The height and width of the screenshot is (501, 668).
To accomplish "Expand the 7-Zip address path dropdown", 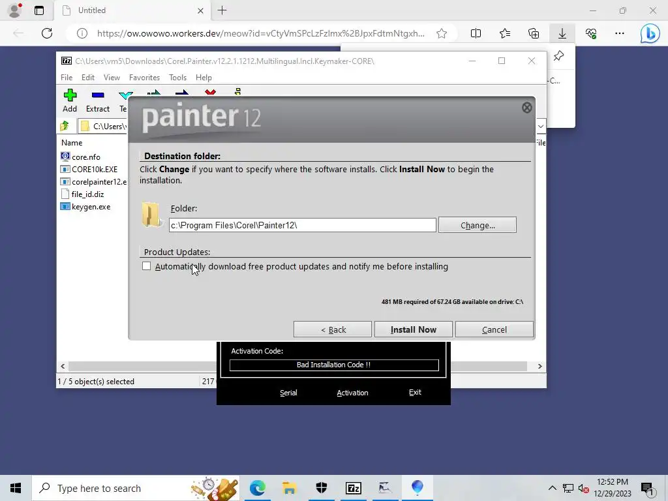I will [541, 126].
